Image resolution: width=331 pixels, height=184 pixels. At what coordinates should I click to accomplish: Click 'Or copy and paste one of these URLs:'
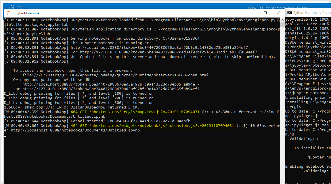coord(54,80)
